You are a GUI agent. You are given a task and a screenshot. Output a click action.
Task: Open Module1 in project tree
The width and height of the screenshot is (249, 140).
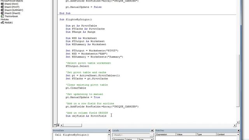(9, 23)
